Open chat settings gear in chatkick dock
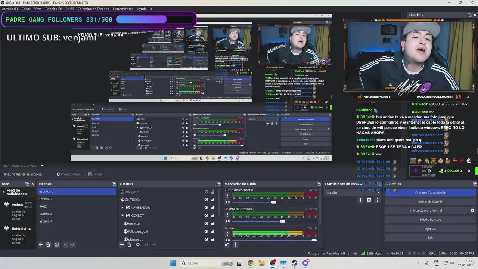This screenshot has width=478, height=269. click(x=469, y=171)
